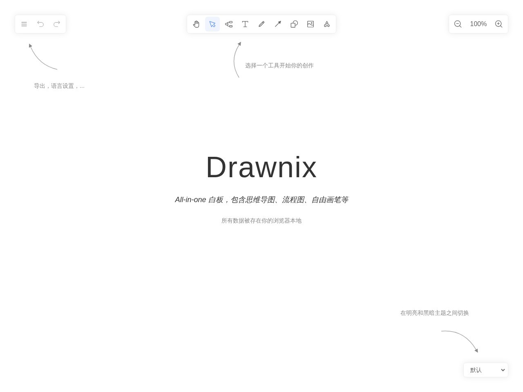Select the text tool
Viewport: 523px width, 392px height.
click(245, 24)
